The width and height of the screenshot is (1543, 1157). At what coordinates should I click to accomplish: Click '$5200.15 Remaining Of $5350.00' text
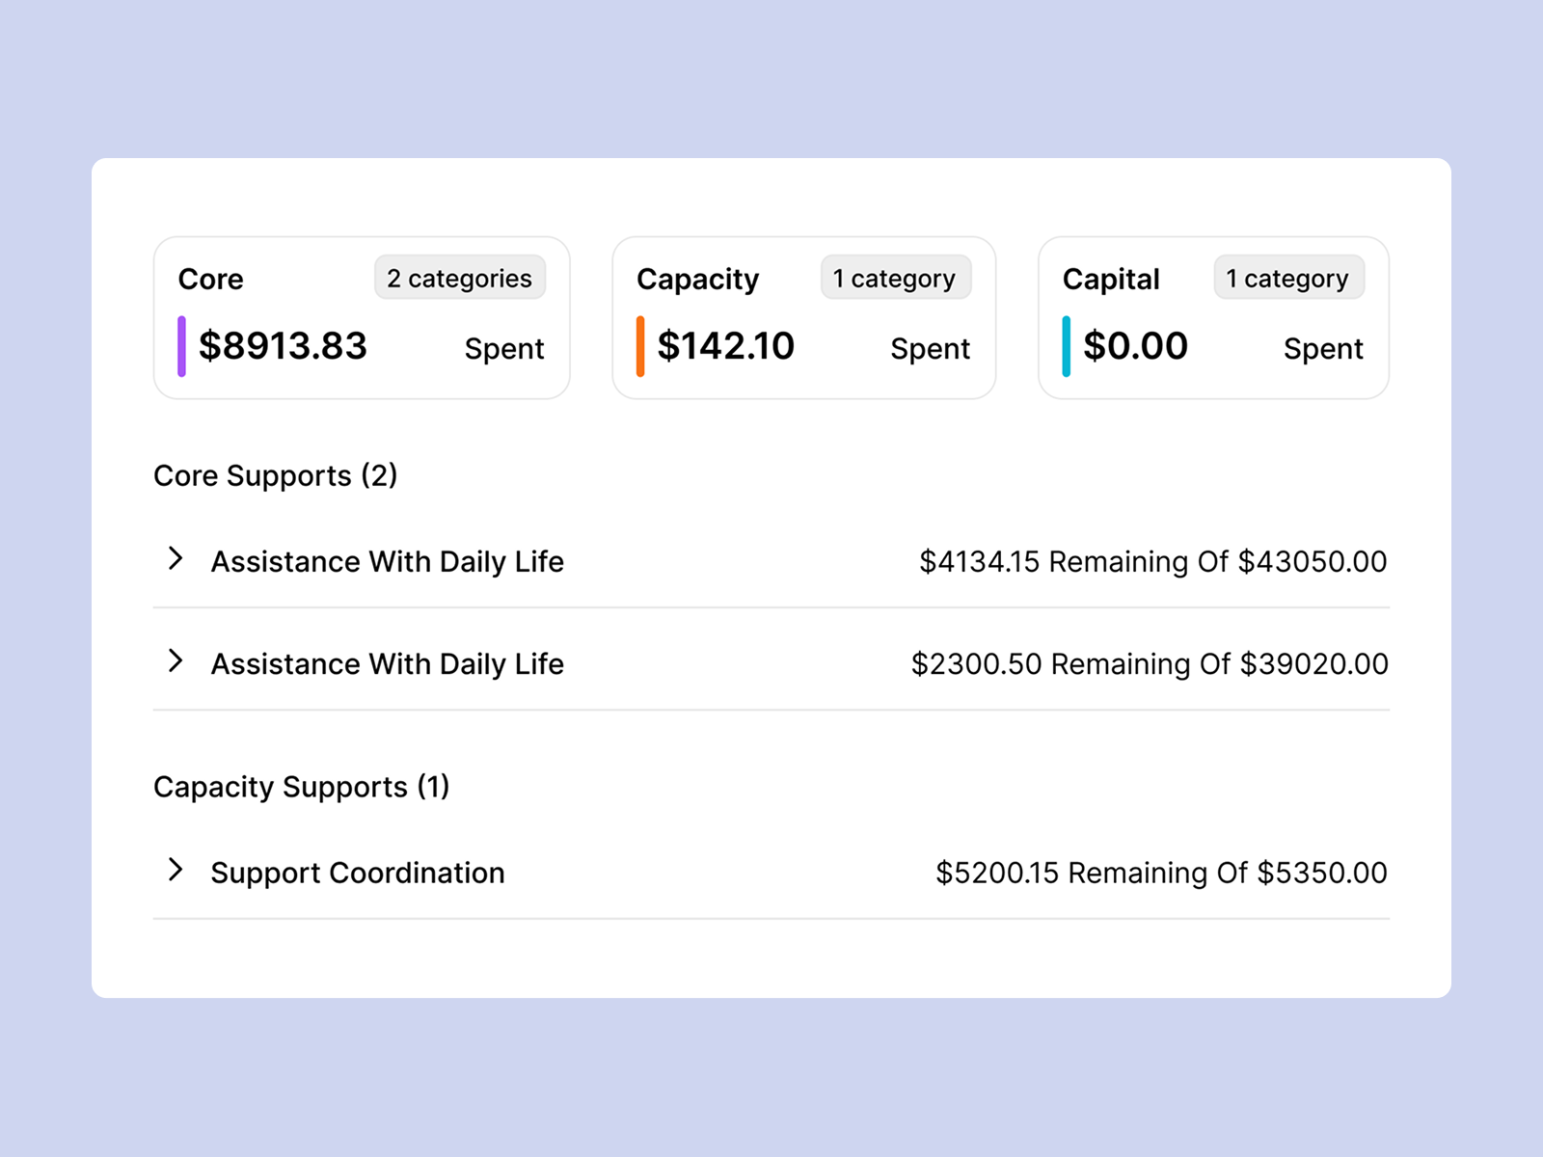tap(1161, 874)
